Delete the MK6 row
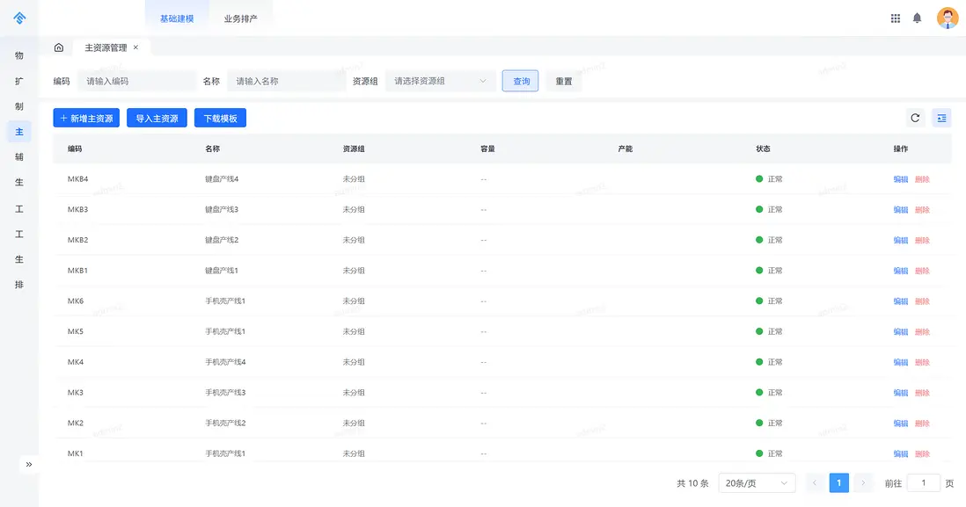 click(x=922, y=301)
